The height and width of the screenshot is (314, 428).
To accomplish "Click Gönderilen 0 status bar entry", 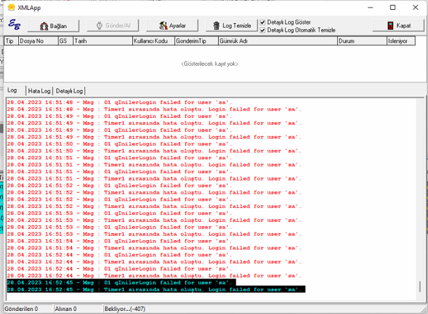I will (x=28, y=309).
